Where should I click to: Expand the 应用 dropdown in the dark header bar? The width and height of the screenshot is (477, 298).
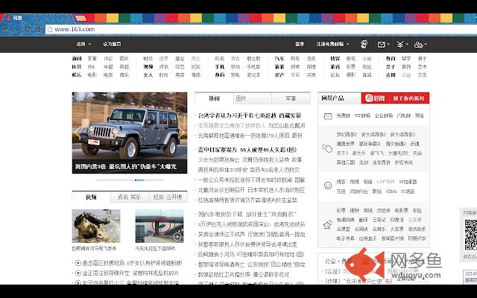83,44
